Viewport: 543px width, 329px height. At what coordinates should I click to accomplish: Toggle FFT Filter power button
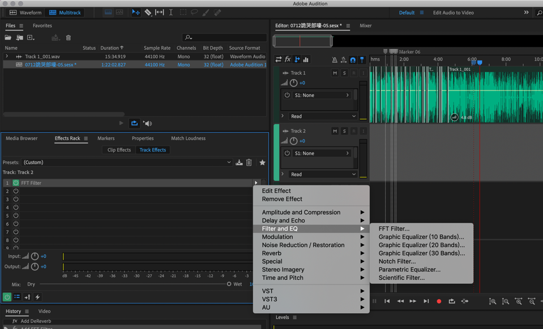tap(16, 183)
